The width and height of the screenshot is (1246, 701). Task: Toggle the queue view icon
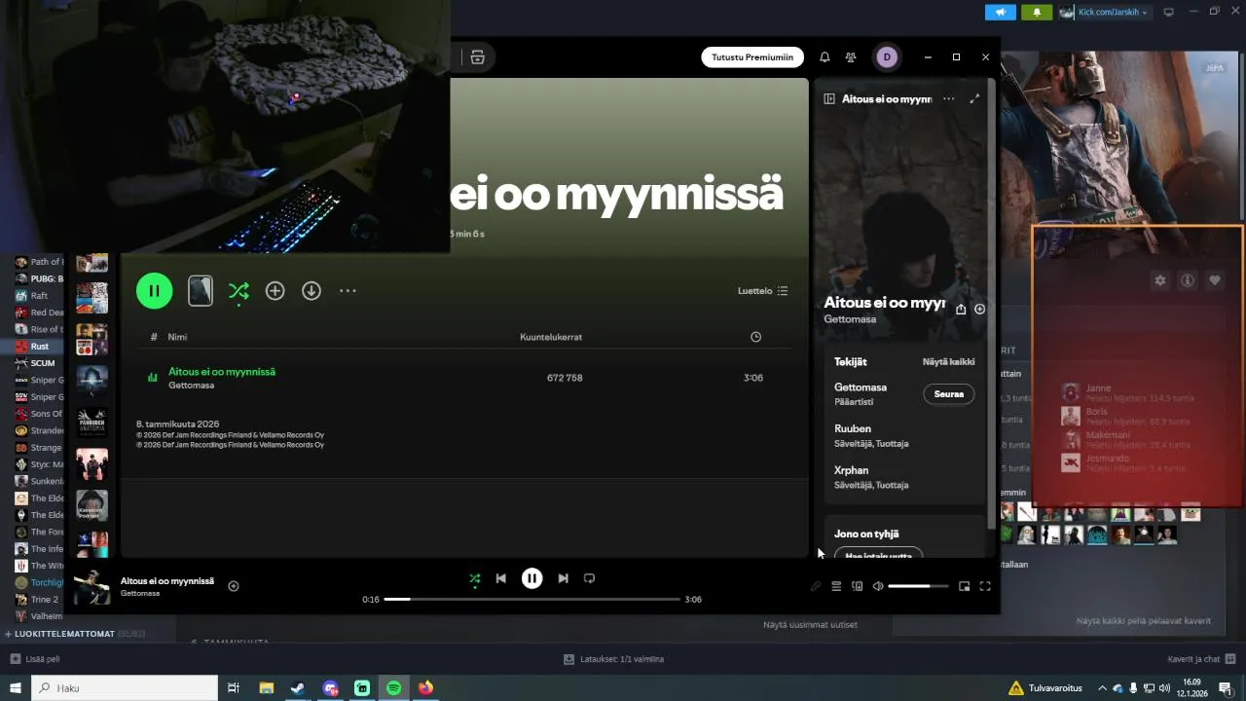coord(836,586)
